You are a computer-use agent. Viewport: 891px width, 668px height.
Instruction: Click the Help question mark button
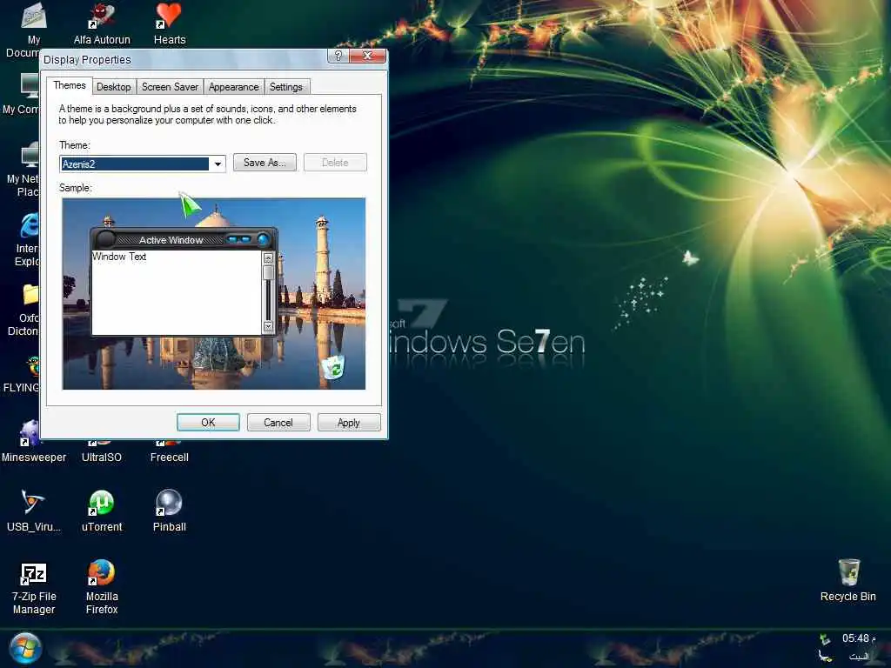[338, 56]
